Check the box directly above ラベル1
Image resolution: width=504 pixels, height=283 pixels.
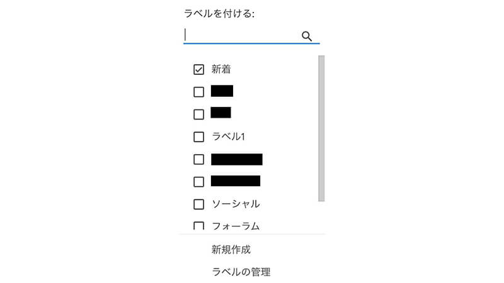[x=199, y=114]
